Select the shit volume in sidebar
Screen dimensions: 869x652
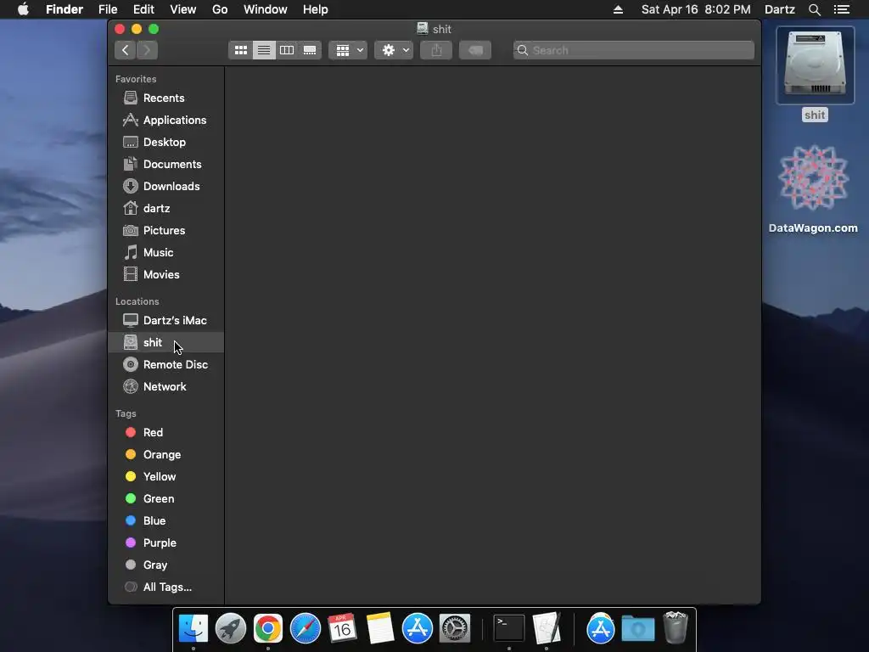click(x=166, y=343)
